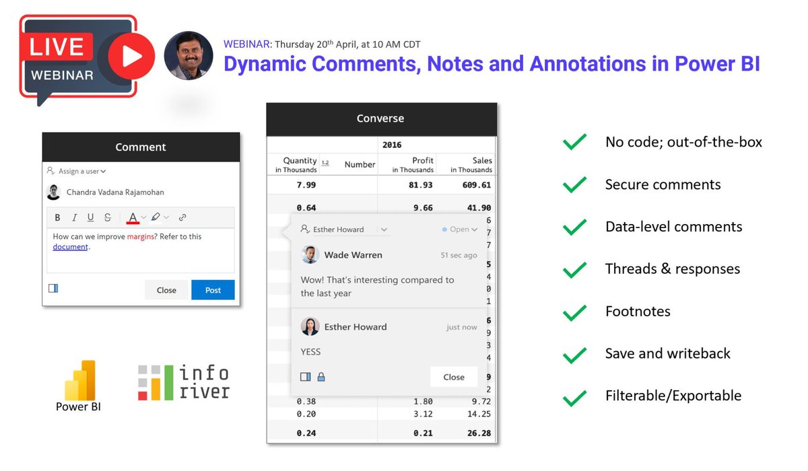Click the underline icon in the comment editor
Screen dimensions: 808x471
(x=90, y=217)
